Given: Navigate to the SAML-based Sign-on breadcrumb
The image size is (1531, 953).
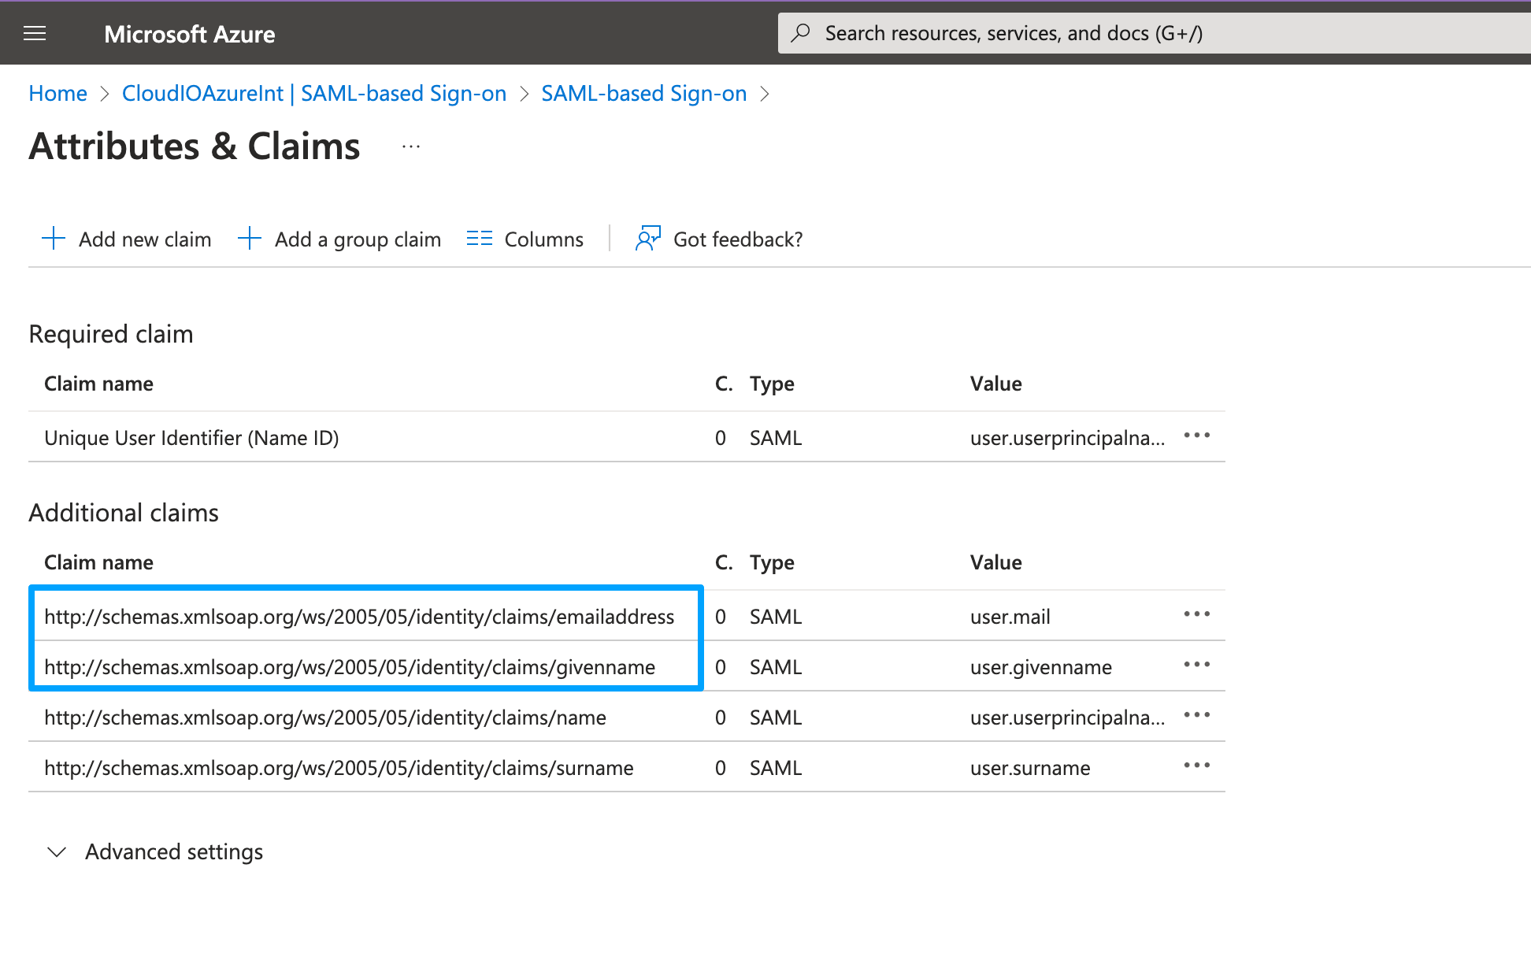Looking at the screenshot, I should click(x=643, y=94).
